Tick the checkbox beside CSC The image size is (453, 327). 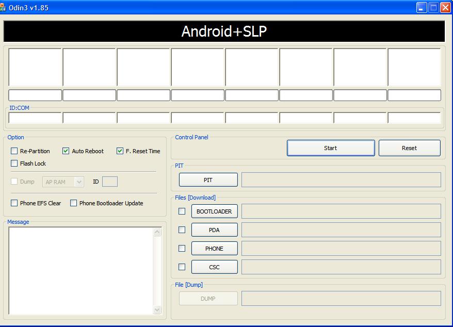[x=182, y=267]
